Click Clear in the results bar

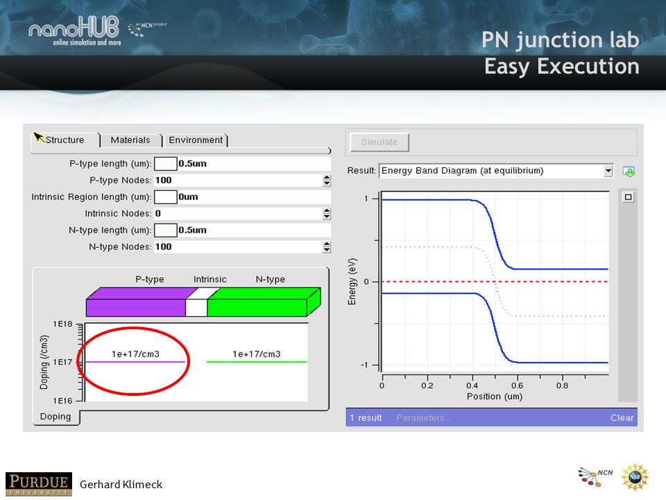[x=622, y=418]
